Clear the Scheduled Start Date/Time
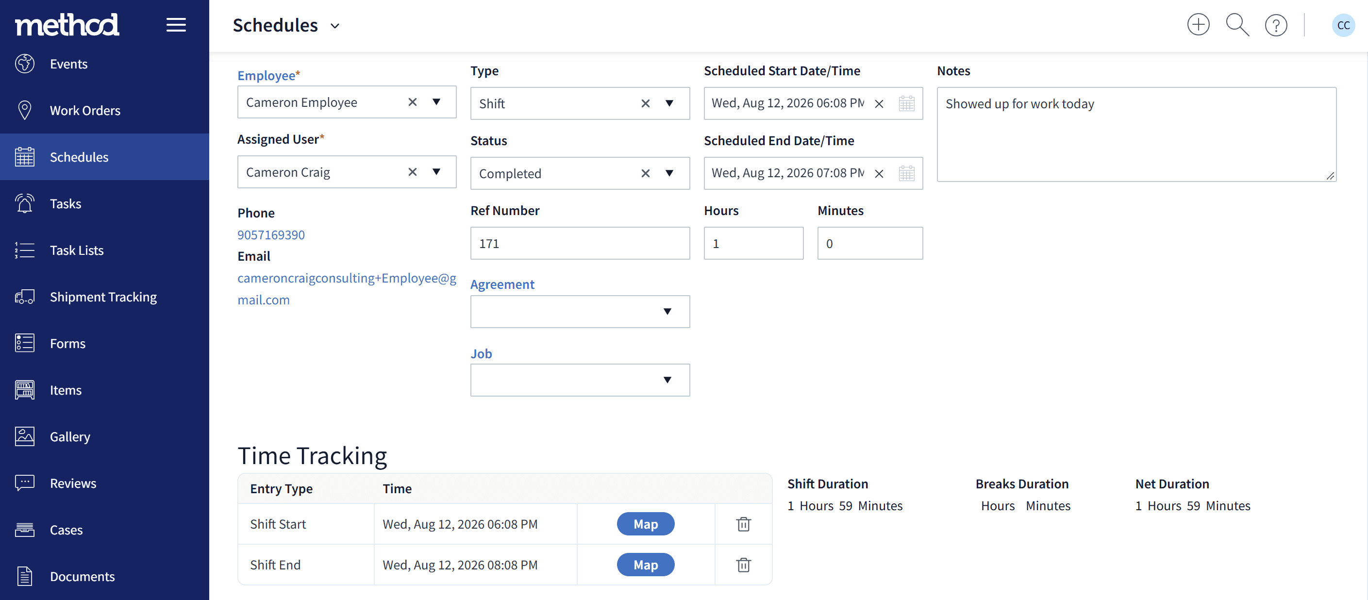 (x=879, y=103)
